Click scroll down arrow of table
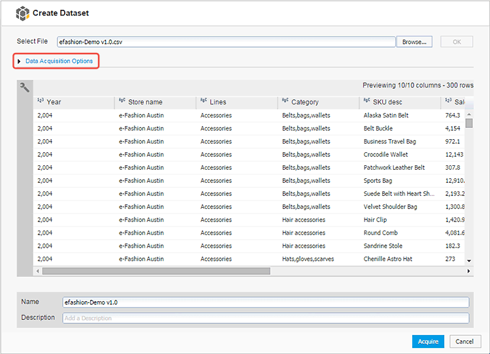This screenshot has height=354, width=490. point(468,261)
